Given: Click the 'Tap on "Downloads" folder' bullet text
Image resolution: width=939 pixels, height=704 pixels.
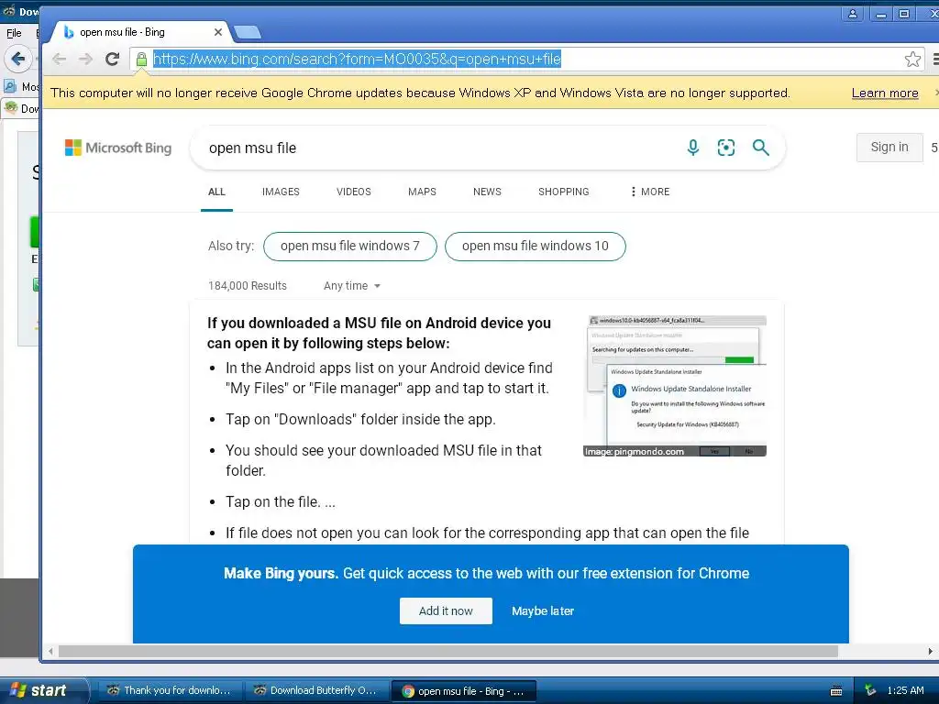Looking at the screenshot, I should coord(360,419).
